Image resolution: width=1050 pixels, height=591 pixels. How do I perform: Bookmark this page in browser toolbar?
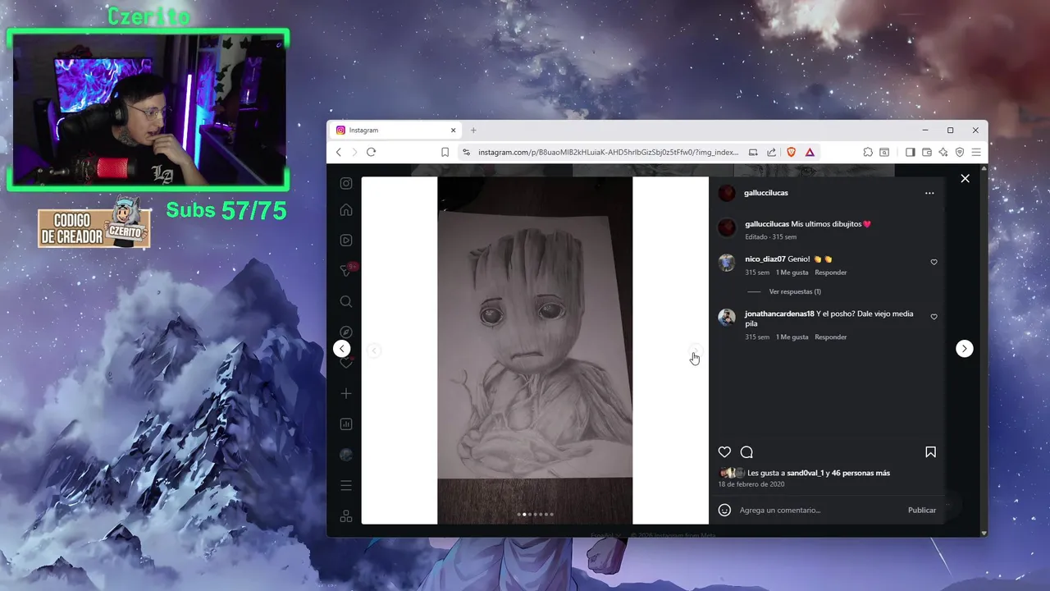click(x=445, y=152)
